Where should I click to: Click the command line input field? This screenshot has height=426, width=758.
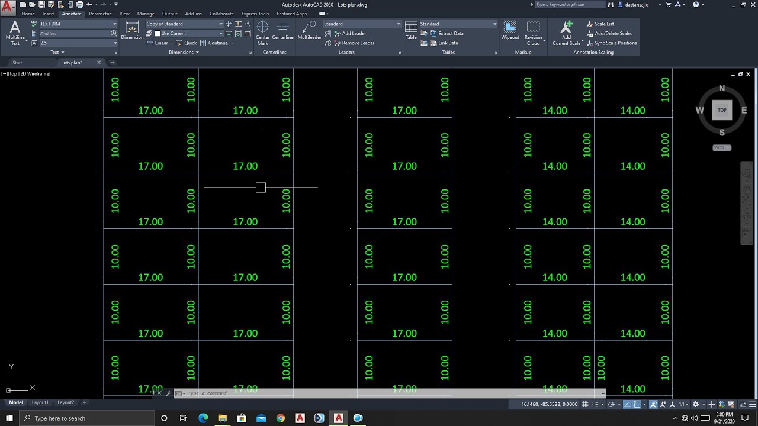pyautogui.click(x=391, y=393)
